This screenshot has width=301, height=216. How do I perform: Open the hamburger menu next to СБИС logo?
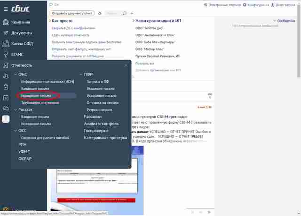(x=6, y=9)
